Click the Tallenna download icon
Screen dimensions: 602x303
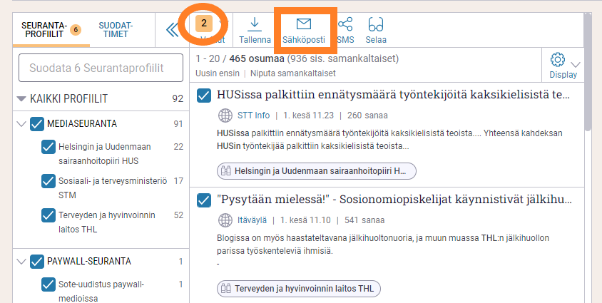coord(255,25)
